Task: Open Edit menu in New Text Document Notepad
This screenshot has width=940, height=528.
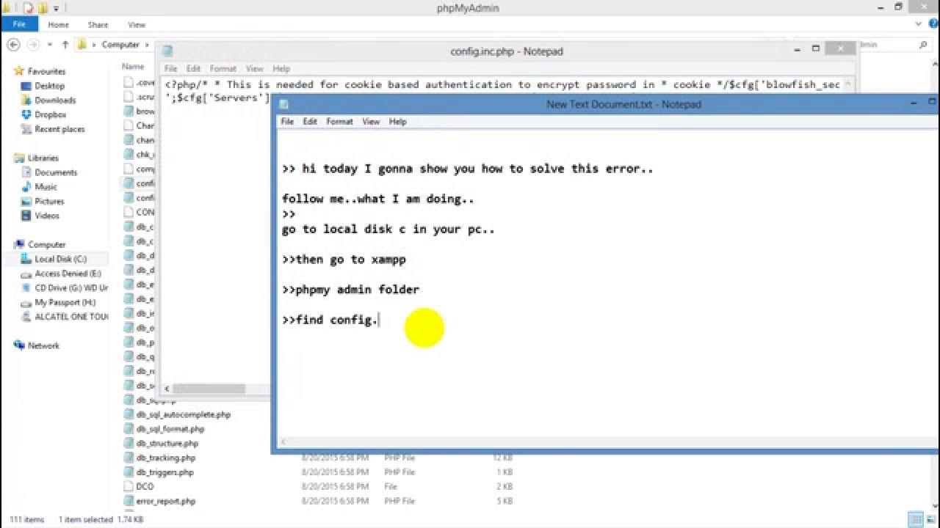Action: [x=310, y=122]
